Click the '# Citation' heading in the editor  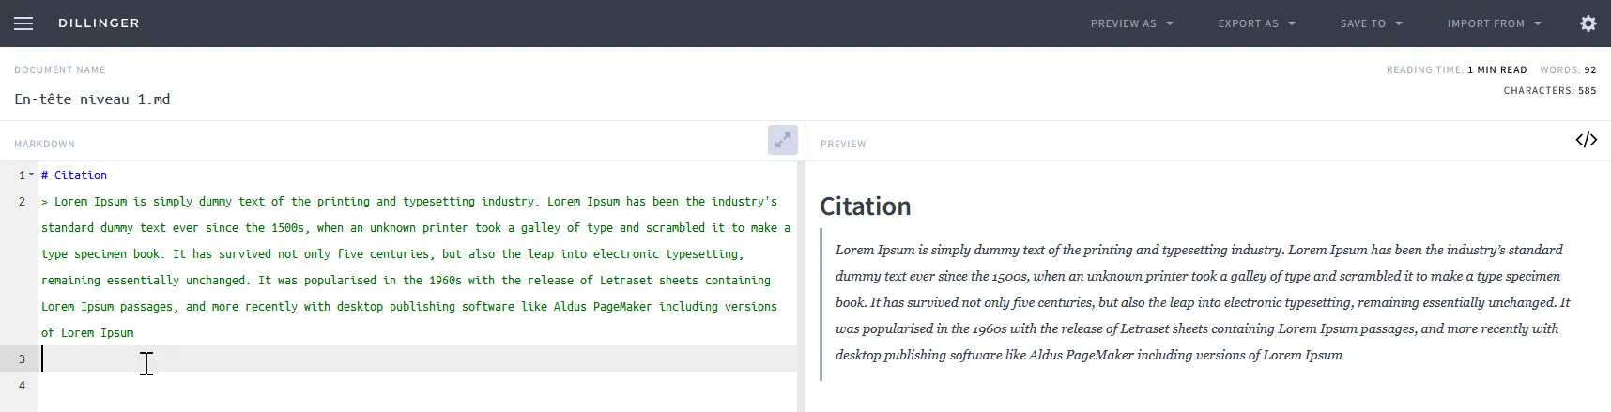point(75,175)
